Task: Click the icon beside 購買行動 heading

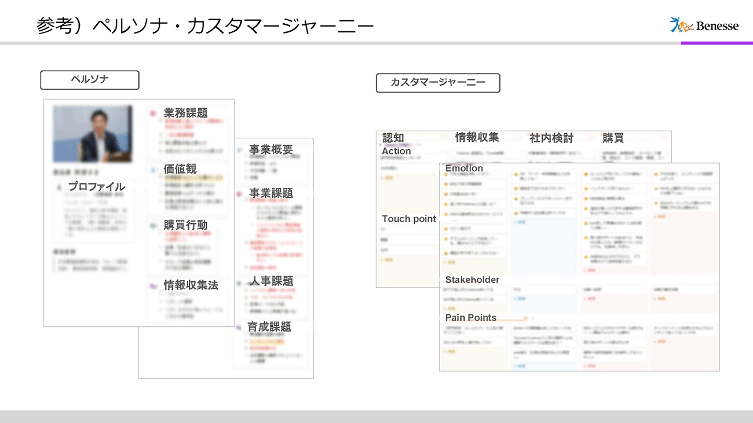Action: [x=153, y=226]
